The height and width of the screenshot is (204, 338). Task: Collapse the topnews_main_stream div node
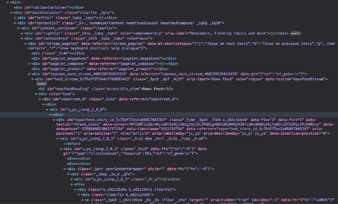[x=29, y=74]
